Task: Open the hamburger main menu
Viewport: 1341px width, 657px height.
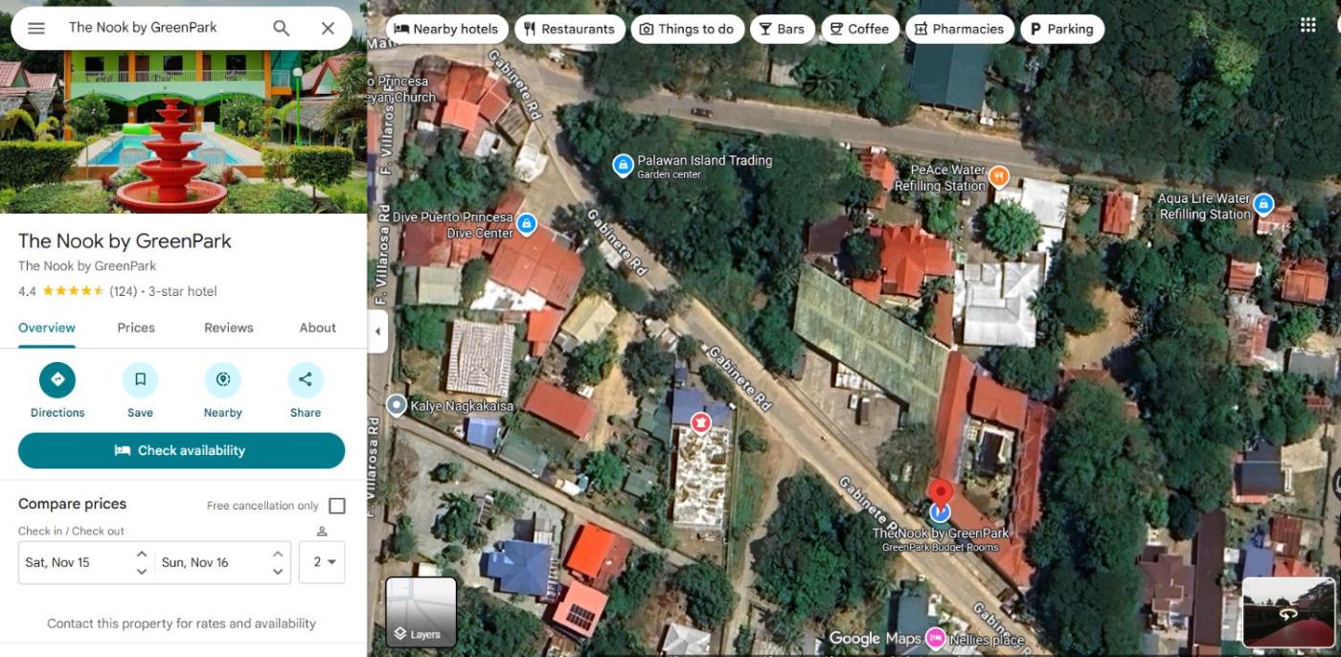Action: pos(36,28)
